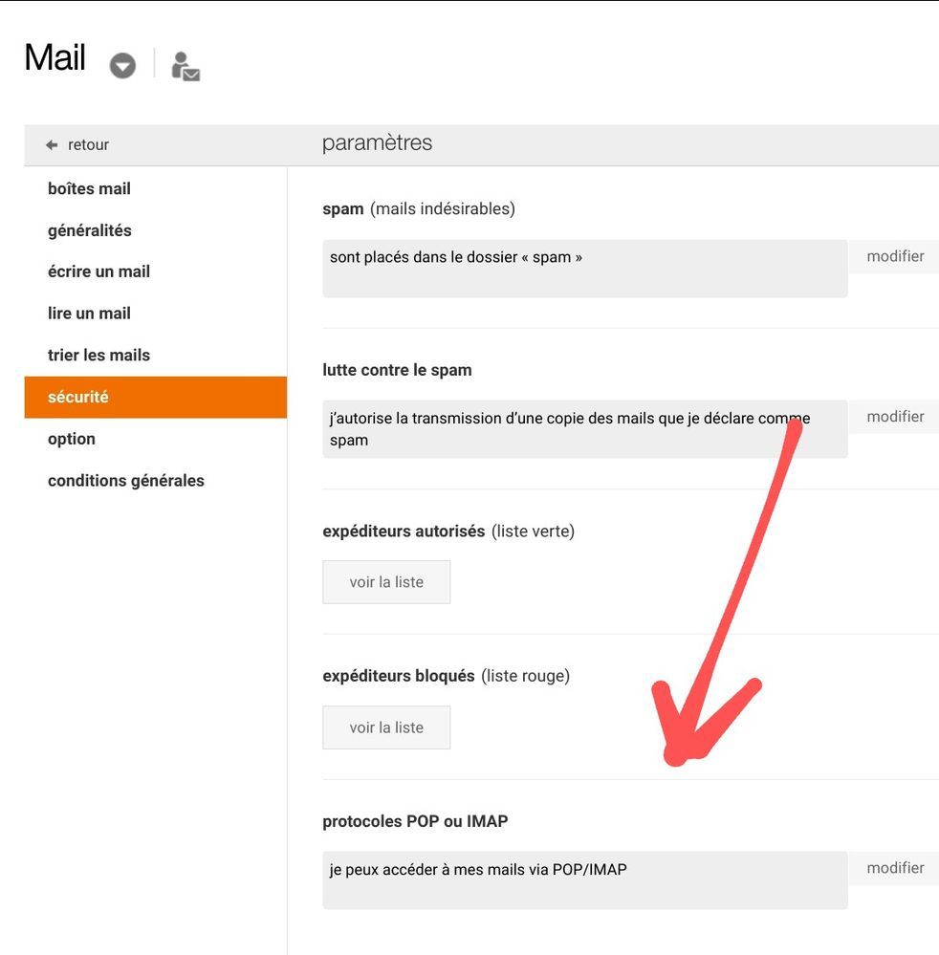This screenshot has width=939, height=955.
Task: Open the option section
Action: click(x=72, y=437)
